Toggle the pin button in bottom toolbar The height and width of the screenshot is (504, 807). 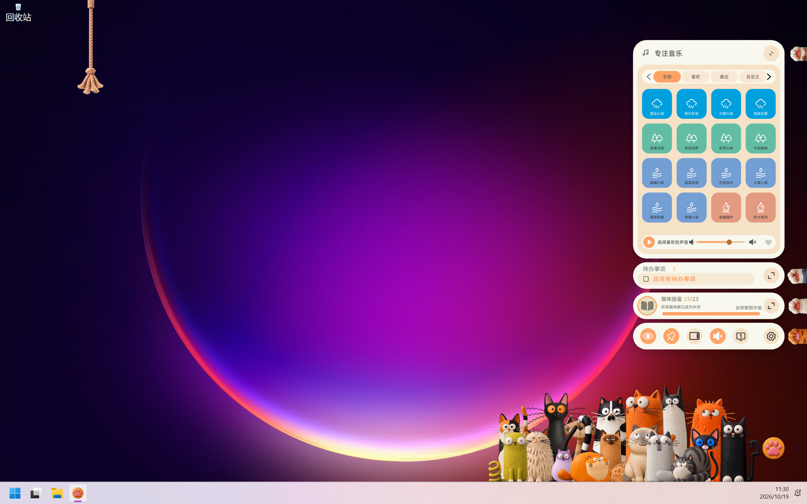click(x=671, y=336)
